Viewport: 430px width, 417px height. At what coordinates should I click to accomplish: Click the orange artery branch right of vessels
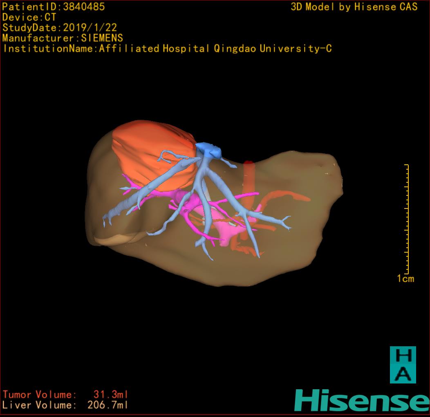click(286, 197)
